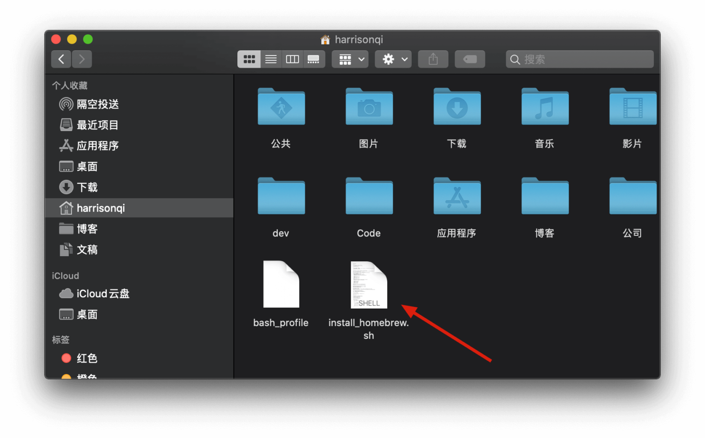Click the share toolbar icon
705x438 pixels.
tap(433, 59)
